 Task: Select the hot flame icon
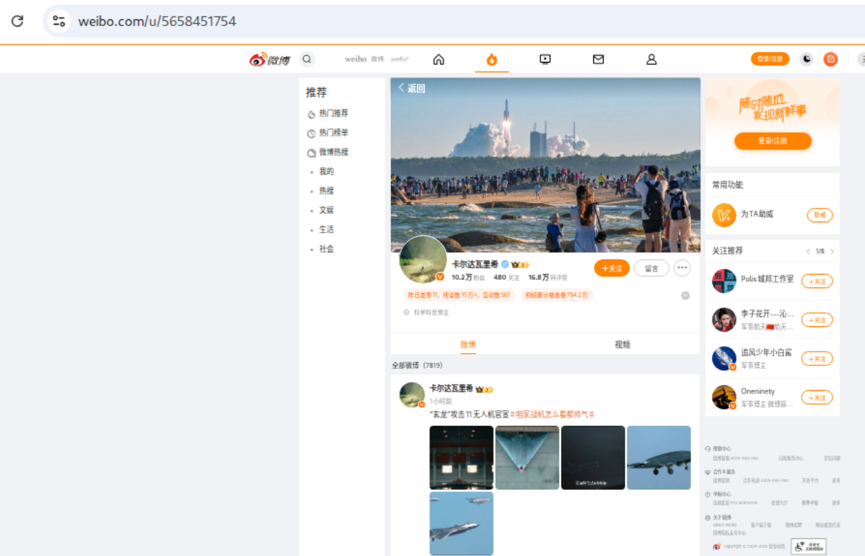coord(491,60)
